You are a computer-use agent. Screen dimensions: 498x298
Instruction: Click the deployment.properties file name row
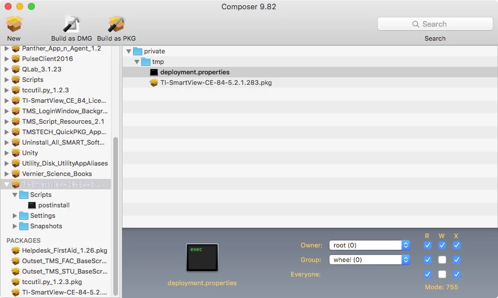point(310,73)
